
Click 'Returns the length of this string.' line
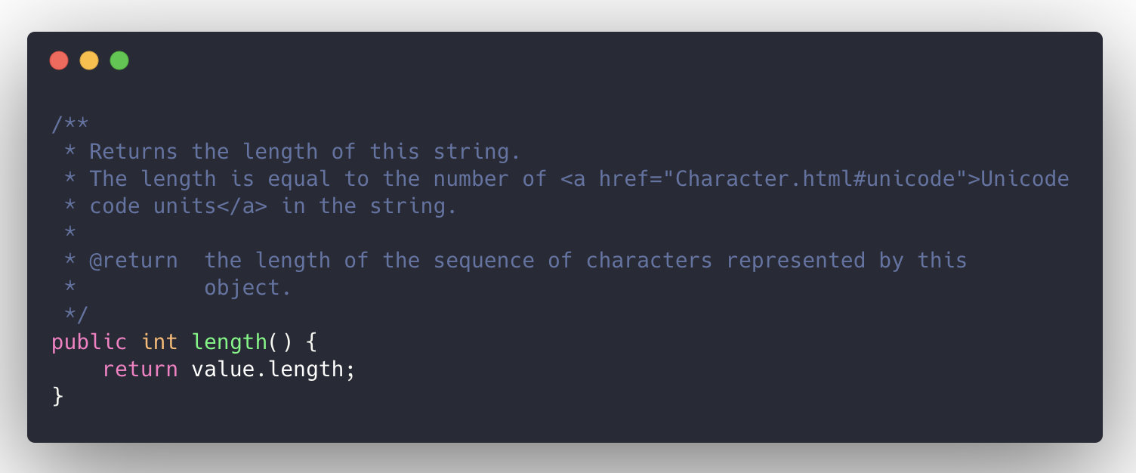click(305, 152)
